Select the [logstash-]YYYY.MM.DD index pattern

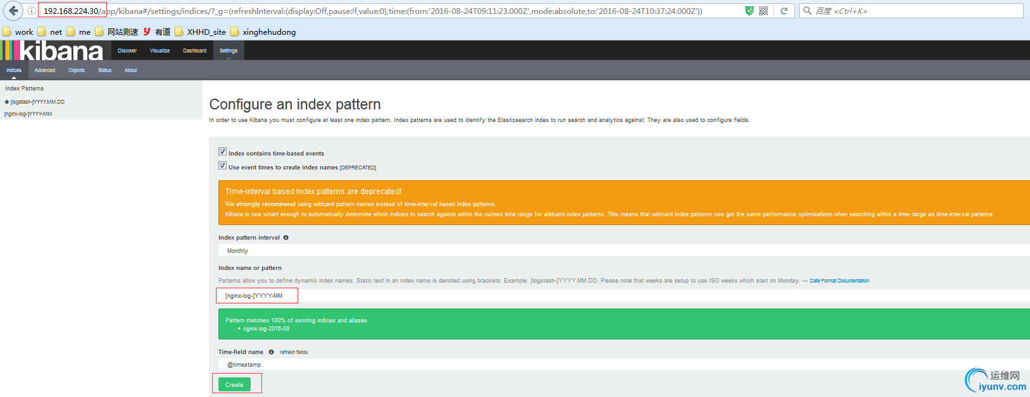[37, 102]
